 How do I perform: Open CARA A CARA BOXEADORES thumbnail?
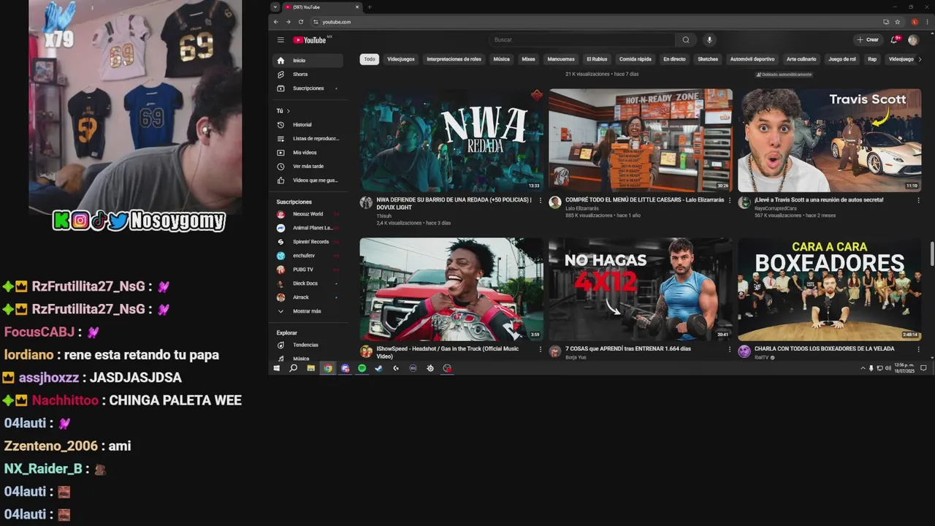coord(829,289)
